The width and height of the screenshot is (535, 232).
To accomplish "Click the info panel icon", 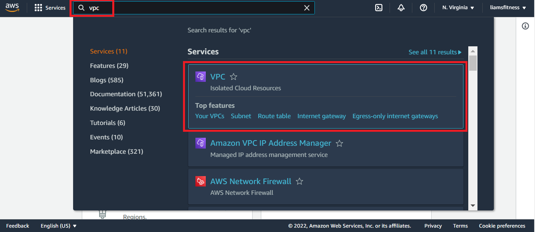I will (525, 26).
